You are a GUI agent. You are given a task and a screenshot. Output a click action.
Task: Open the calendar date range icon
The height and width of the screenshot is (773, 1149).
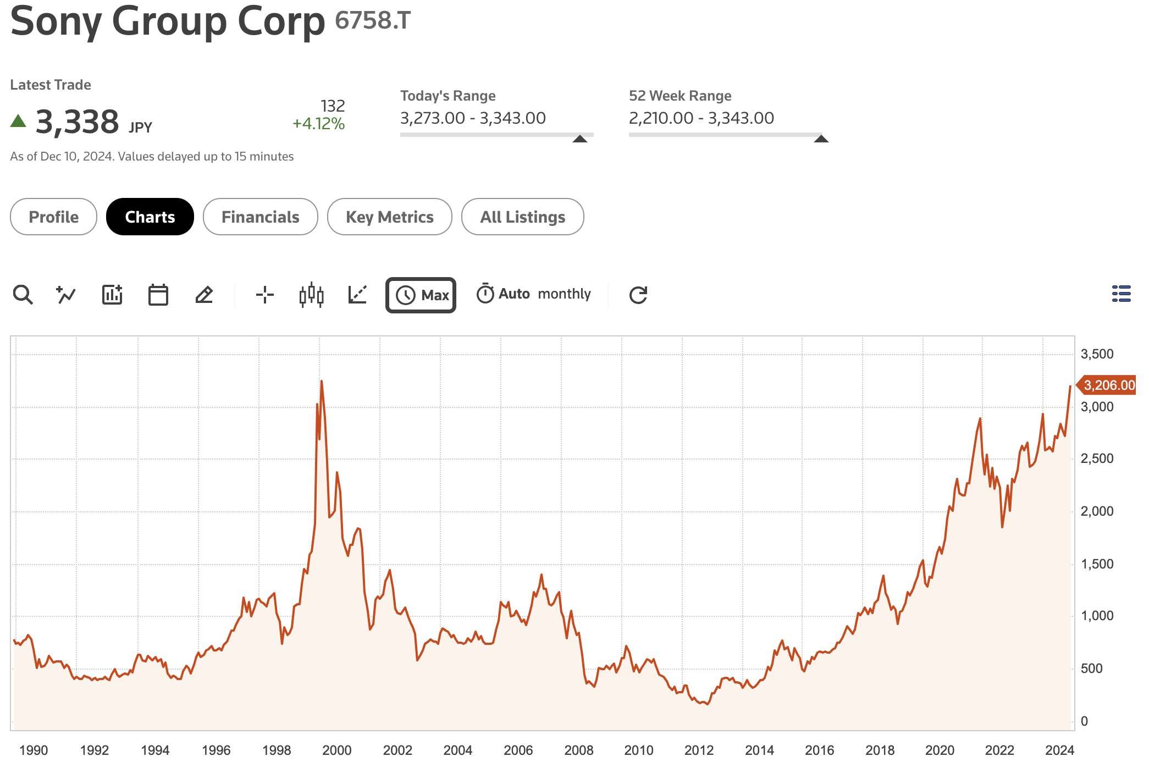click(158, 295)
